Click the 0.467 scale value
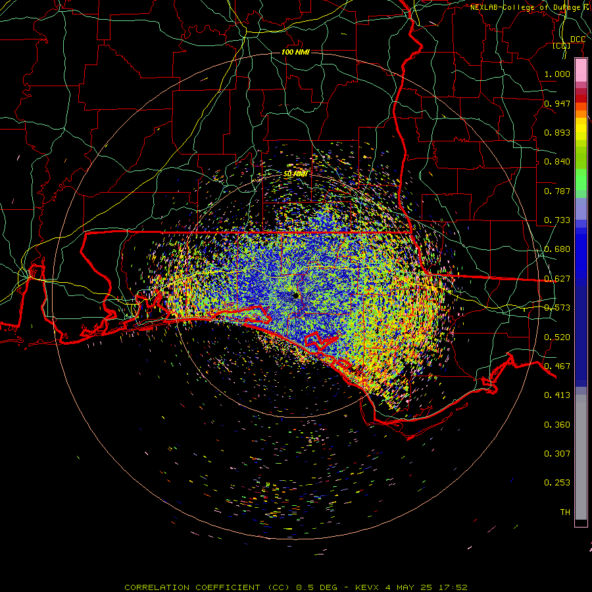 coord(557,366)
